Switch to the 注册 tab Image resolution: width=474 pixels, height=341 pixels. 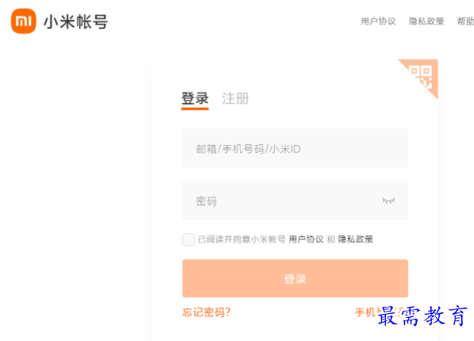[x=235, y=98]
